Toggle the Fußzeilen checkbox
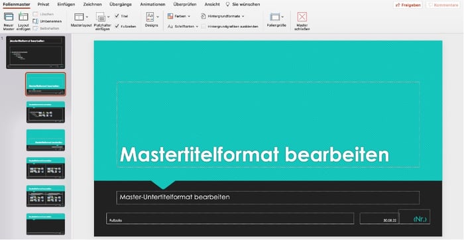The height and width of the screenshot is (240, 464). pyautogui.click(x=117, y=26)
